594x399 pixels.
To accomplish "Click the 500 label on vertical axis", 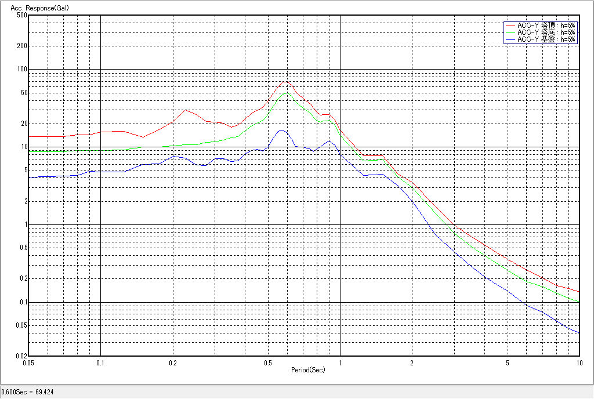I will click(22, 15).
